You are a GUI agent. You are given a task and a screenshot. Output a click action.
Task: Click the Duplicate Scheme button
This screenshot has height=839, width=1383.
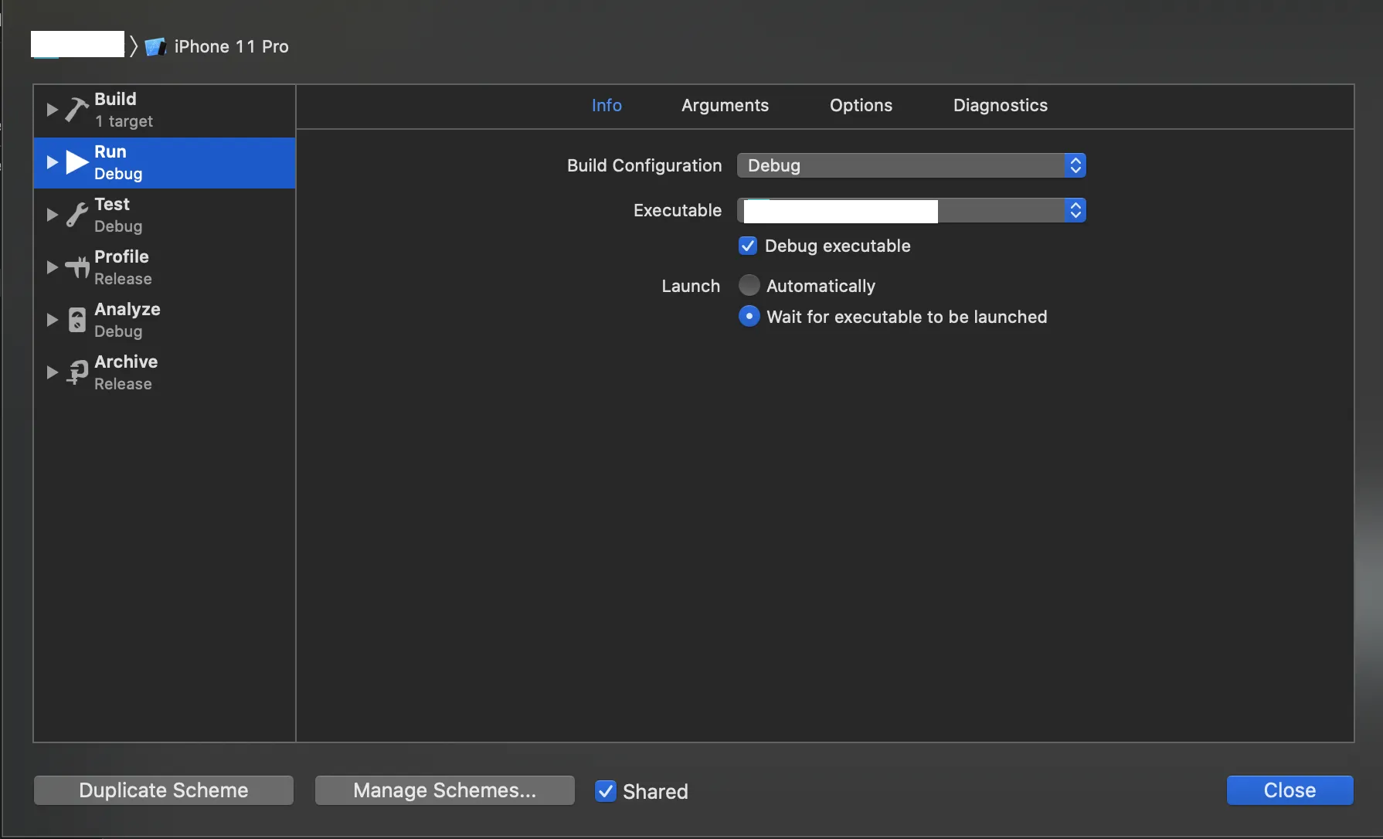(164, 790)
